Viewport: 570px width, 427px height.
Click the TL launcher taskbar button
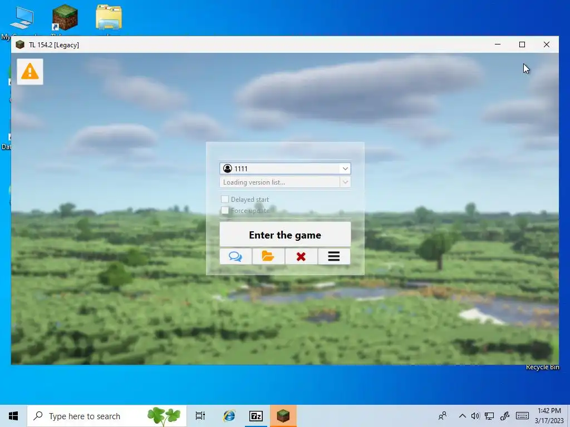[x=283, y=416]
